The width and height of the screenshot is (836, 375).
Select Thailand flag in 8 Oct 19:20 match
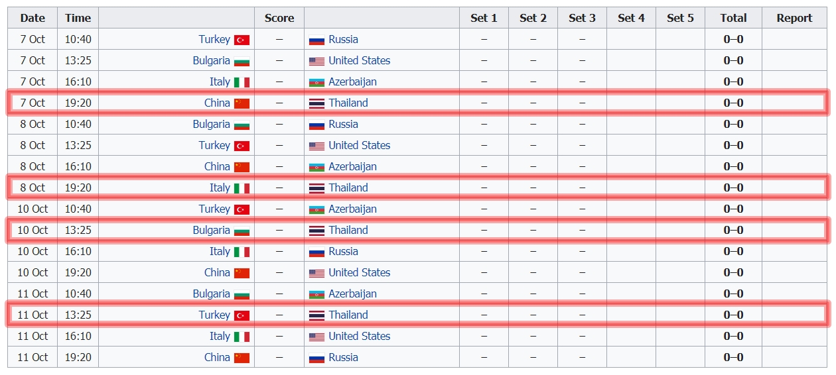(316, 188)
